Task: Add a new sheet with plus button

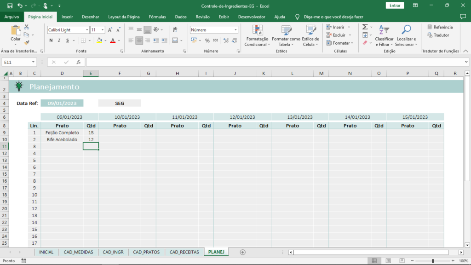Action: click(243, 252)
